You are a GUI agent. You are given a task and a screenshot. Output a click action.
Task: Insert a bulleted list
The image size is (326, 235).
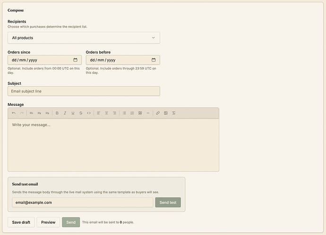tap(124, 113)
